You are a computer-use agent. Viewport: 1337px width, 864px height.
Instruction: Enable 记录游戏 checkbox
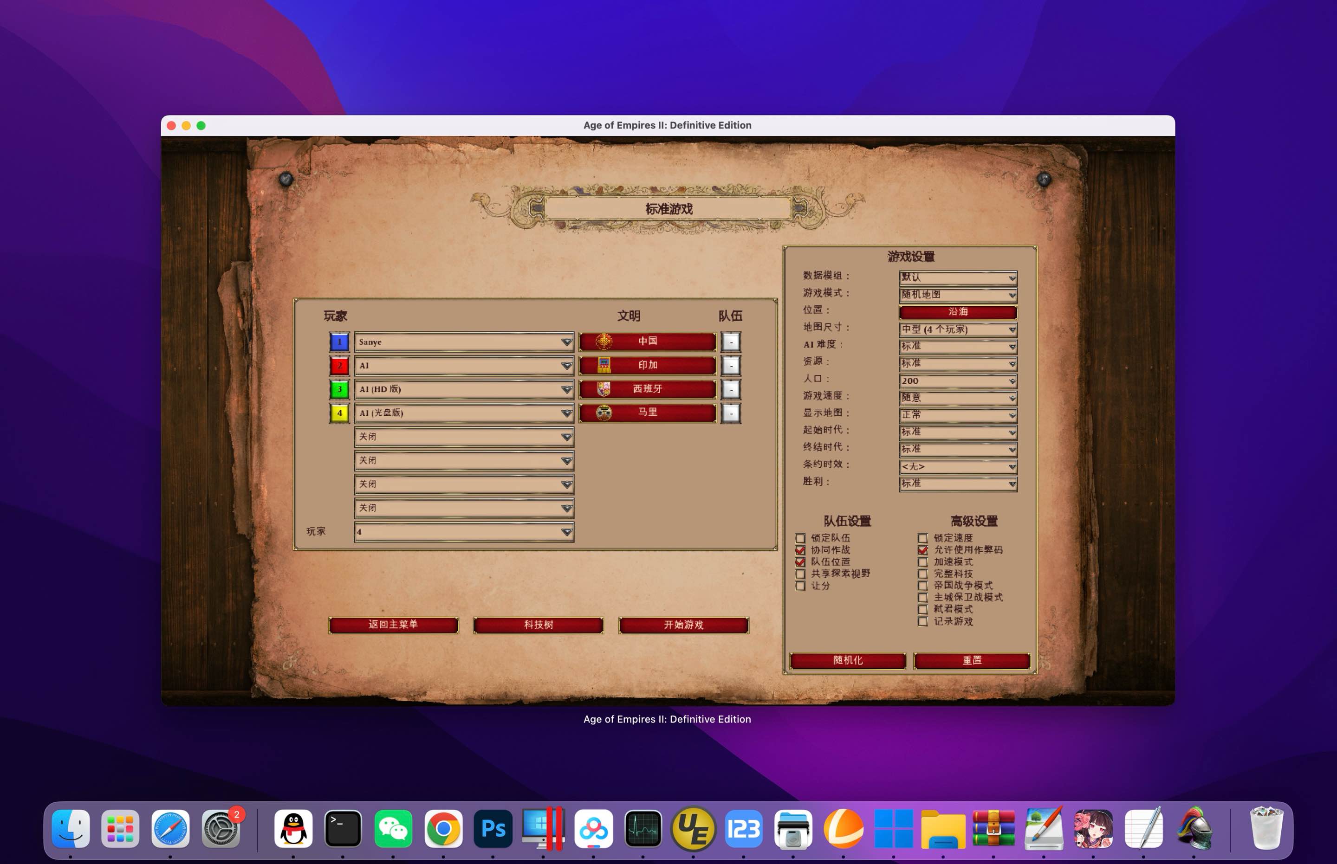[x=923, y=621]
